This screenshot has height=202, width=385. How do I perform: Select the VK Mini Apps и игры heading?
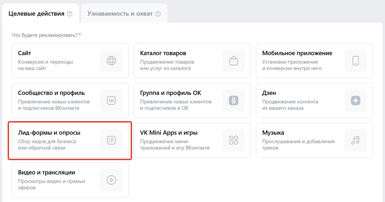click(169, 133)
